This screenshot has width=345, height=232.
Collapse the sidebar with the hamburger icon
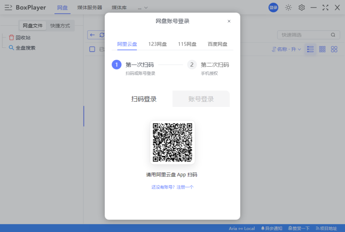coord(8,8)
